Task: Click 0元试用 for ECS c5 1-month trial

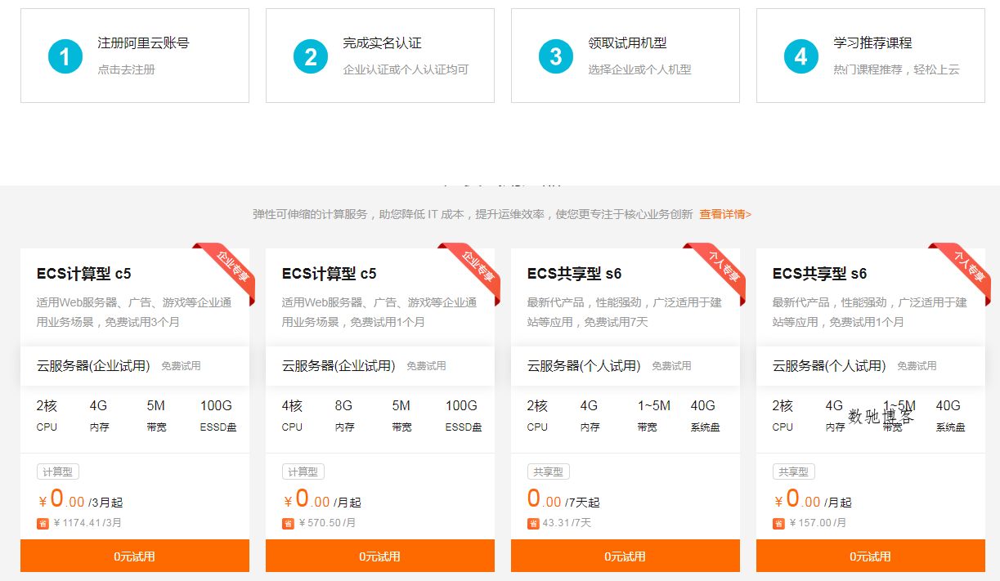Action: coord(380,556)
